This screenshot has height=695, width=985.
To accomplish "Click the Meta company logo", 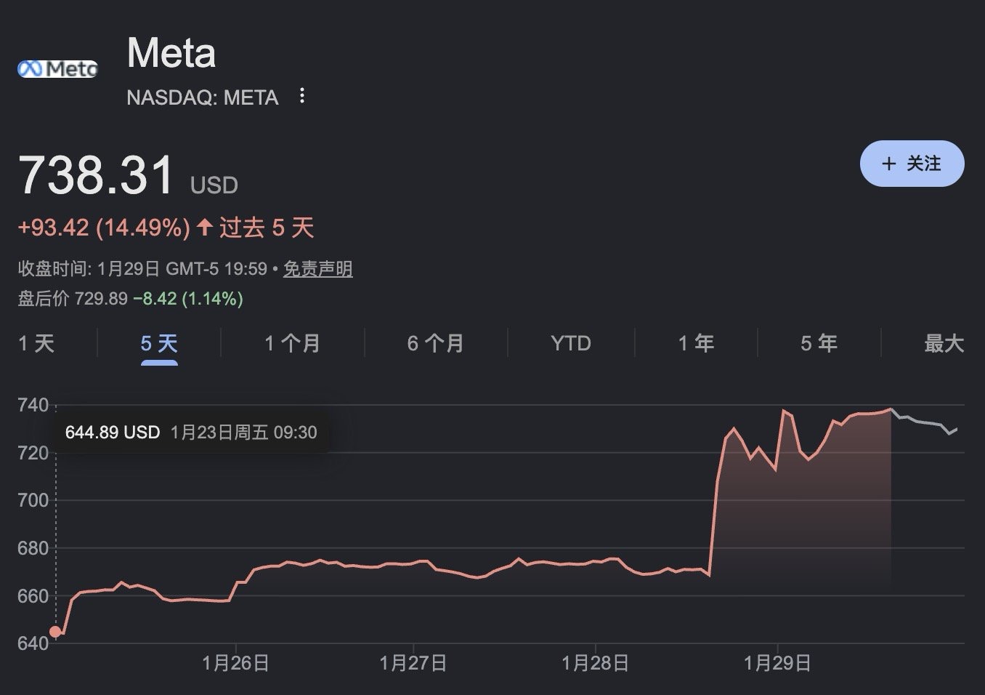I will 57,69.
